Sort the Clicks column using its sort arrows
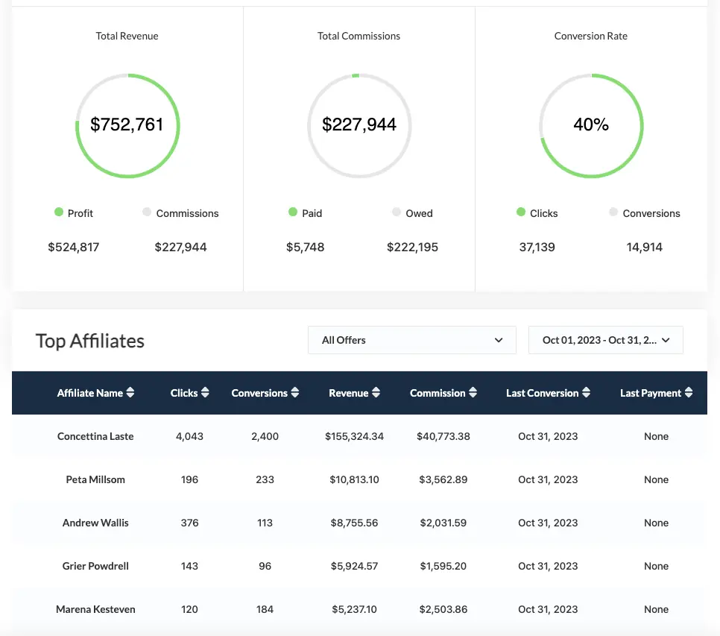Viewport: 720px width, 636px height. pos(206,393)
